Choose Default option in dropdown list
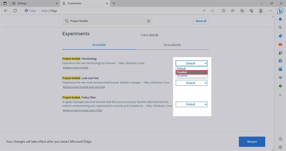 pos(192,69)
